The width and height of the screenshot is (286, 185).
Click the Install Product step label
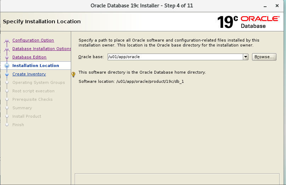(x=27, y=116)
